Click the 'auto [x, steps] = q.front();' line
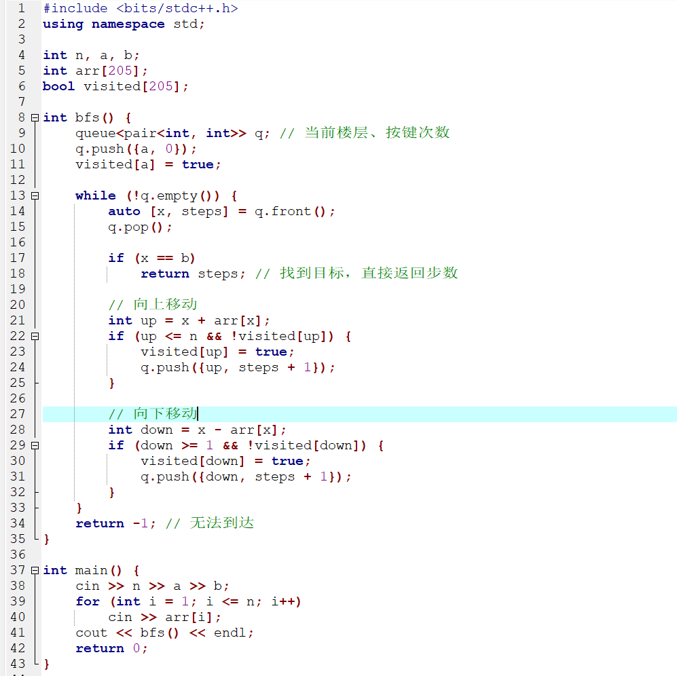The image size is (677, 676). pos(221,211)
